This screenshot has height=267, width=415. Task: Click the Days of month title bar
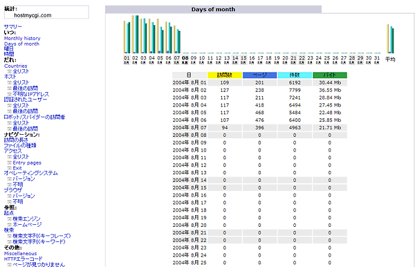click(213, 9)
